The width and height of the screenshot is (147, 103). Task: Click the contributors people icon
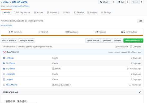[122, 32]
